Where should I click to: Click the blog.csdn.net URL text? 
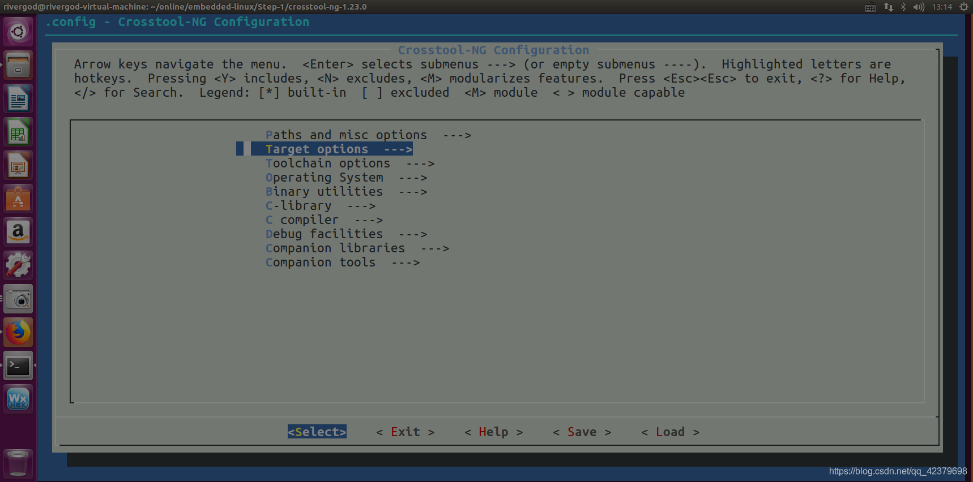pyautogui.click(x=898, y=471)
